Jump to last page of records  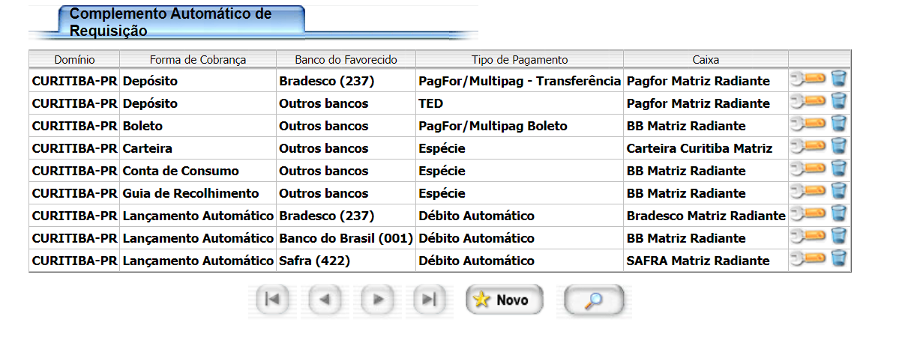[429, 300]
